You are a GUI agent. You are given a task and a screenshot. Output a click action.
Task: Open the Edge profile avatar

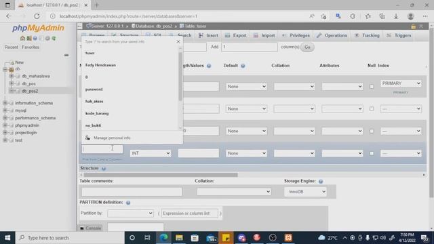pos(410,16)
